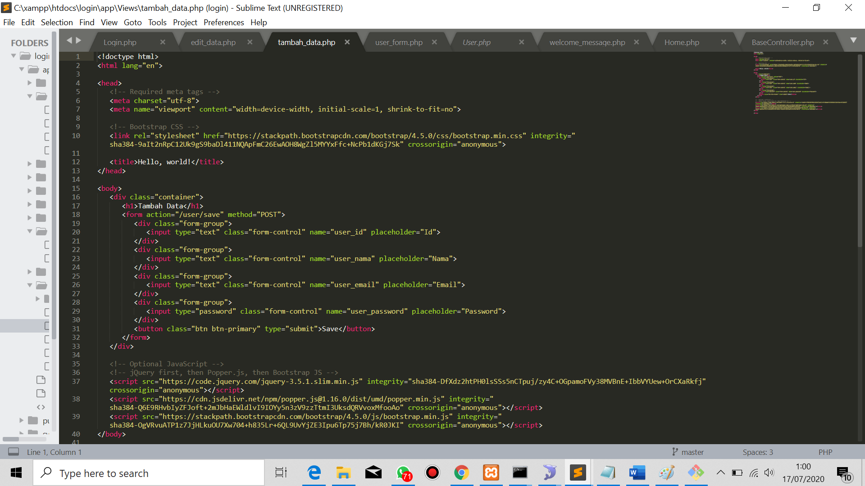
Task: Click Sublime Text icon on taskbar
Action: coord(578,473)
